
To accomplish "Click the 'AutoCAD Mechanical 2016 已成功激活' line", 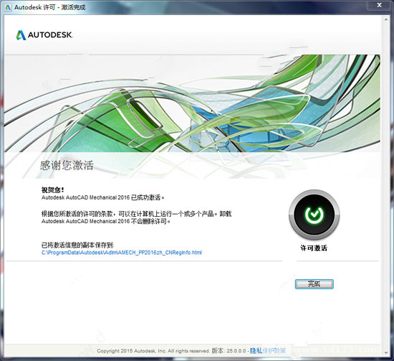I will click(103, 197).
